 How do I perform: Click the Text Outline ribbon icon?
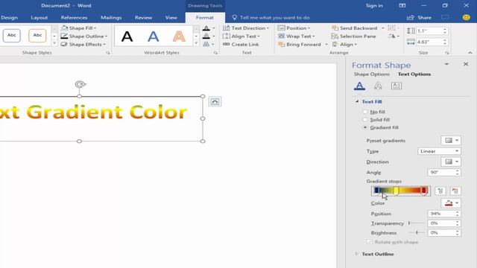[206, 36]
